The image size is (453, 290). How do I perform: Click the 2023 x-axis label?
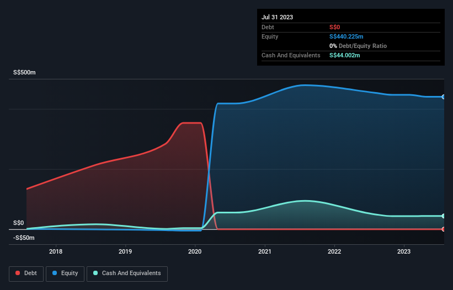click(x=403, y=251)
